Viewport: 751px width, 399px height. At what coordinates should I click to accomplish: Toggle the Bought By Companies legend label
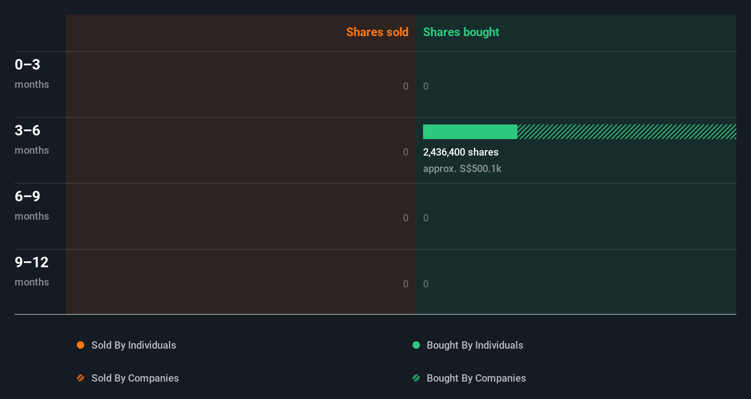(x=476, y=378)
